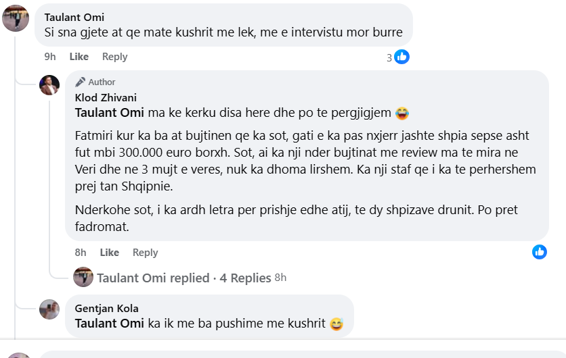
Task: Reply to Klod Zhivani's comment
Action: pos(145,253)
